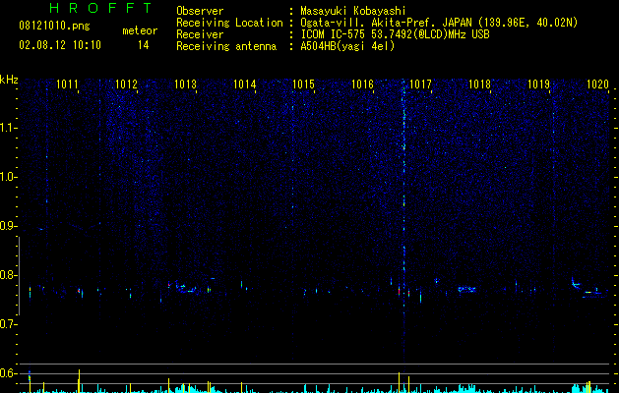Click the 1017 time marker
619x393 pixels.
click(421, 84)
